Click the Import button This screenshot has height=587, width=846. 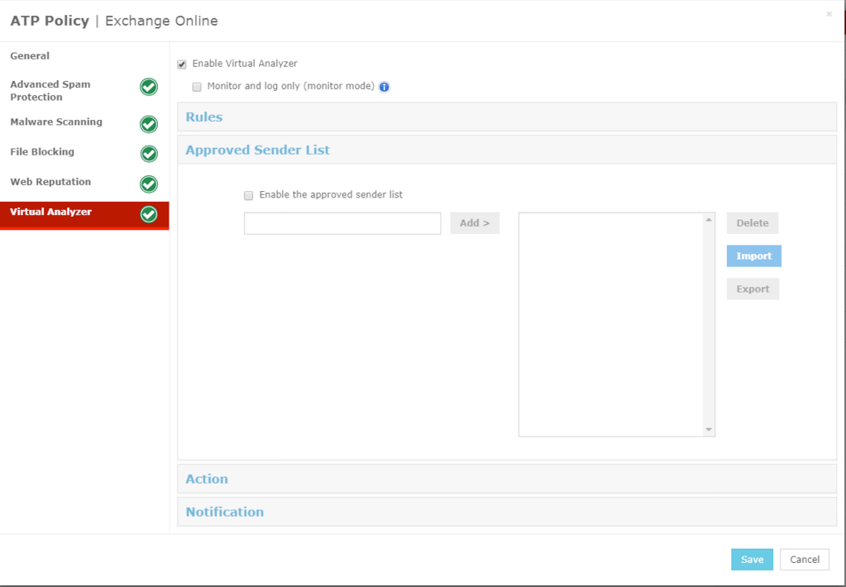753,255
